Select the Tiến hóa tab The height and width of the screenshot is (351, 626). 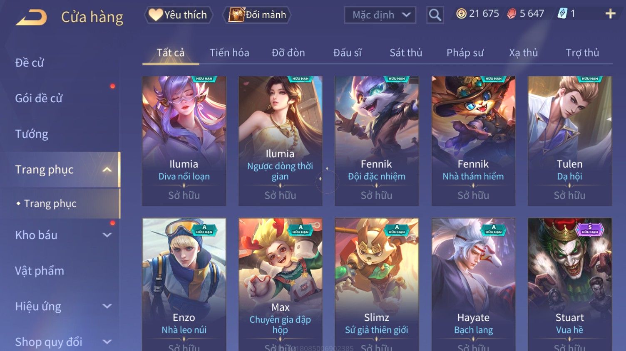click(x=229, y=53)
